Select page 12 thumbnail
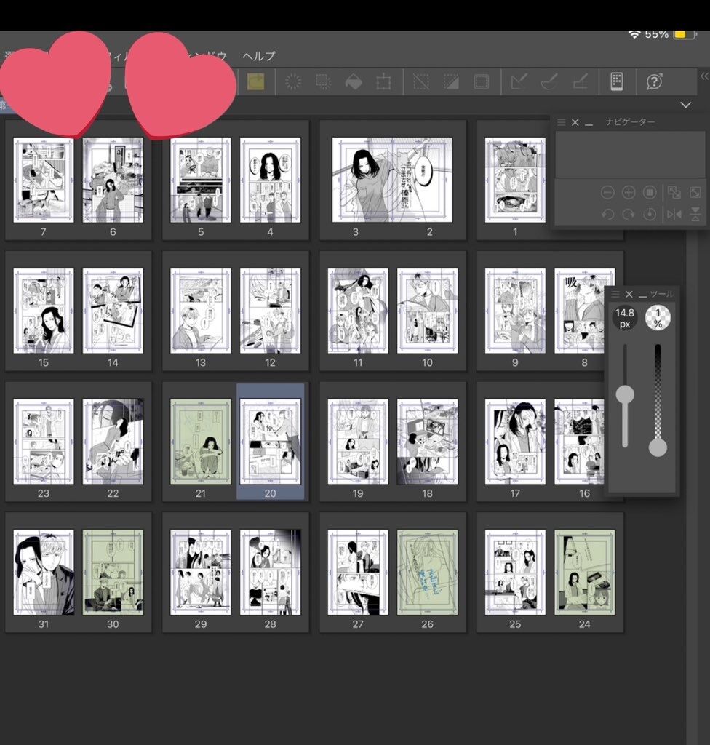Viewport: 710px width, 745px height. click(270, 311)
